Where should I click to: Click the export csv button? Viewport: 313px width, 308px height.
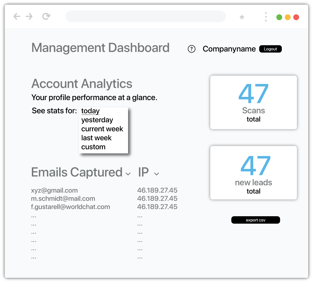[255, 220]
